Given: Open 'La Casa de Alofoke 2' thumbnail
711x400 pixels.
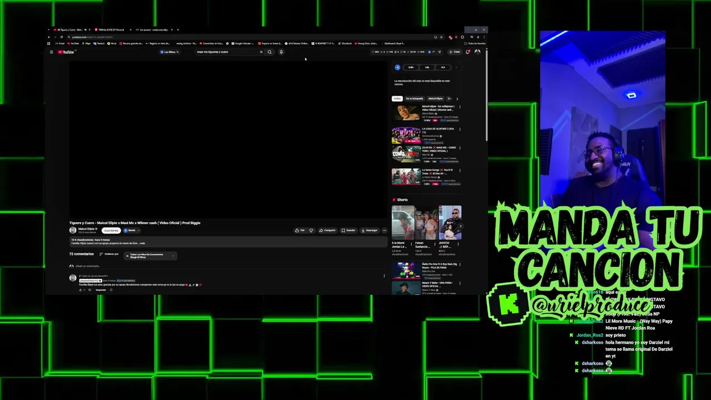Looking at the screenshot, I should (406, 135).
